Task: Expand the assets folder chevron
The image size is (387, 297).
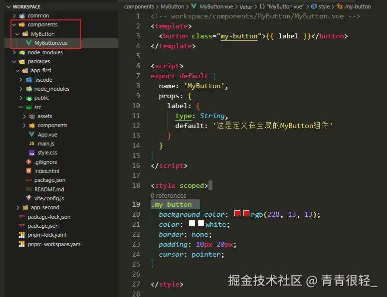Action: click(x=24, y=116)
